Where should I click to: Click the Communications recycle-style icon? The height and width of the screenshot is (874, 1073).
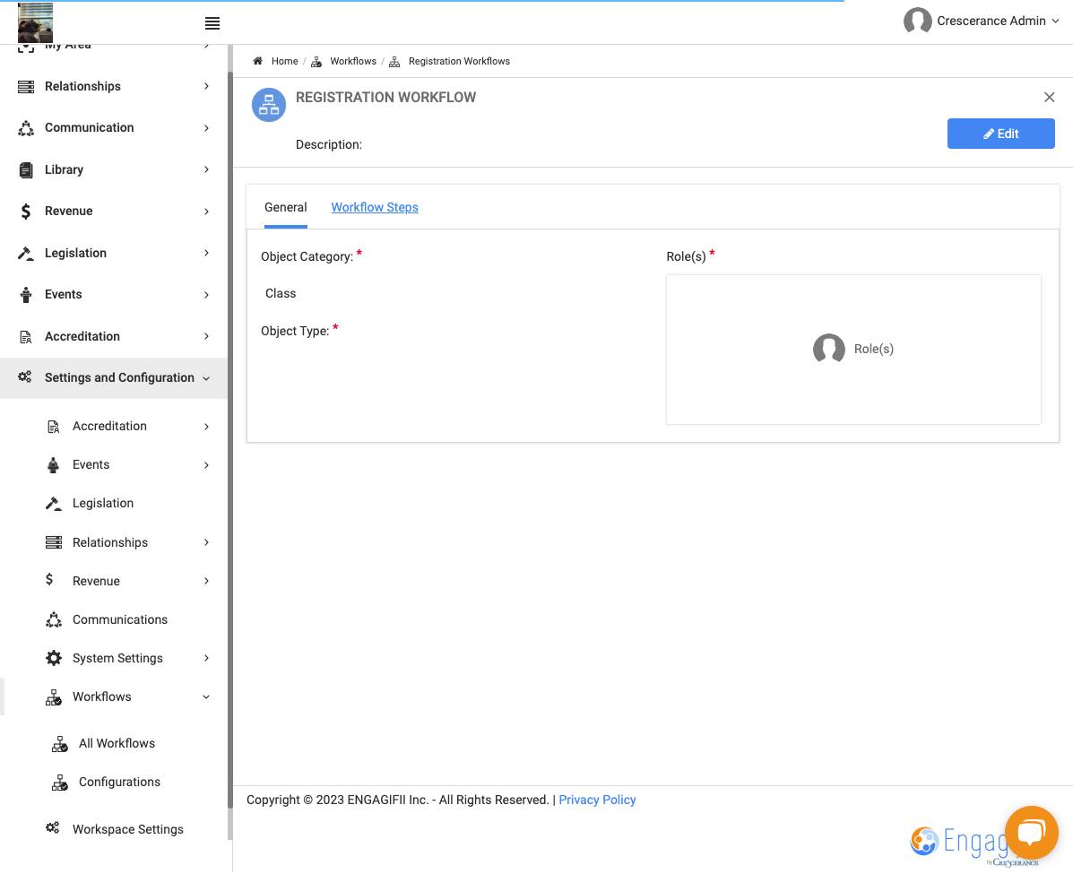(54, 620)
